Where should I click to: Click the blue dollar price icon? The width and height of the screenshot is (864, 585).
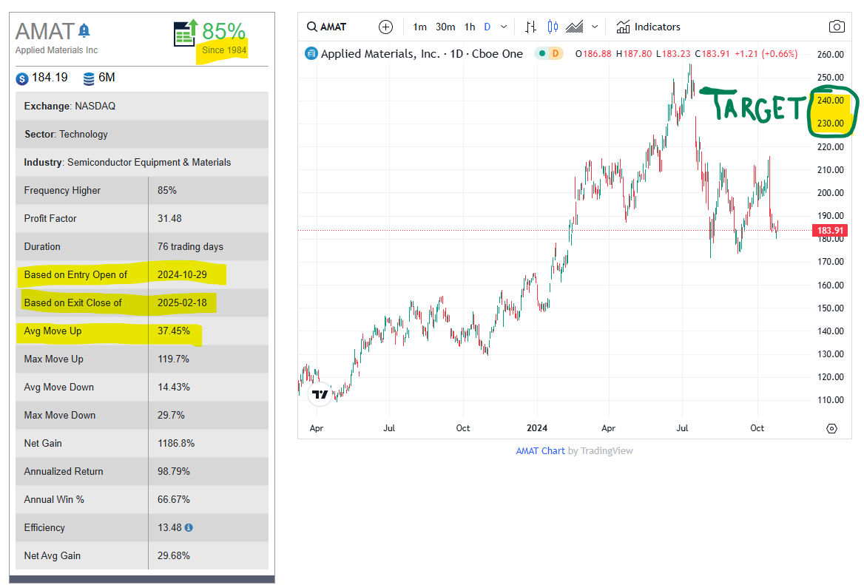pyautogui.click(x=22, y=79)
